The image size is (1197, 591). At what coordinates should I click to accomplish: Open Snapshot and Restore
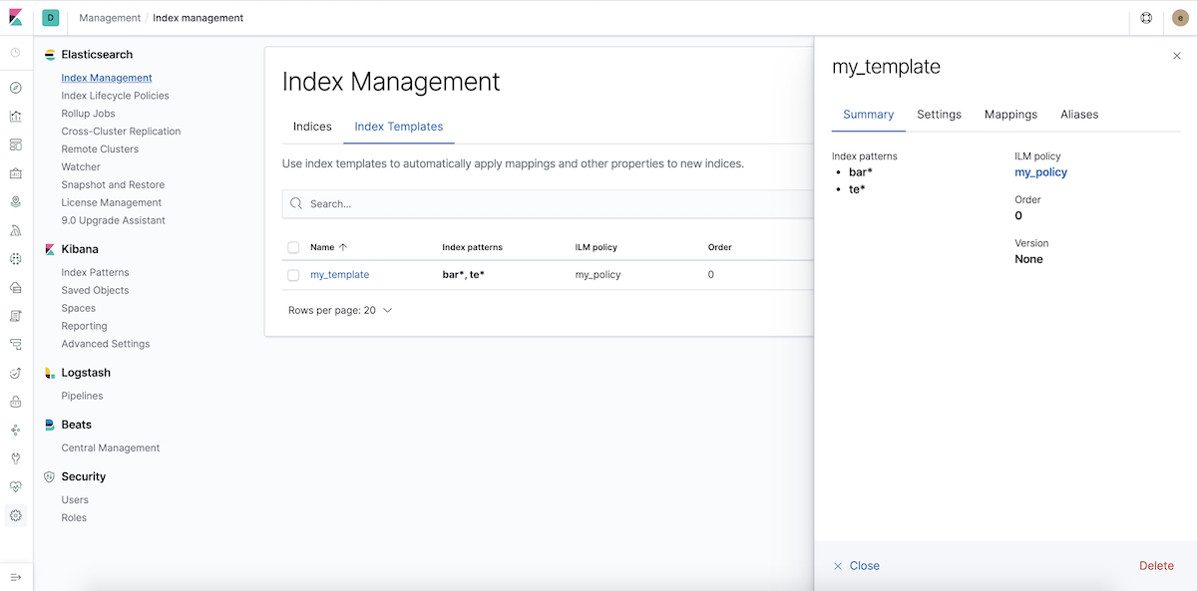[113, 185]
